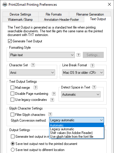Image resolution: width=114 pixels, height=153 pixels.
Task: Show help for Filter Glyph characters
Action: click(x=50, y=114)
